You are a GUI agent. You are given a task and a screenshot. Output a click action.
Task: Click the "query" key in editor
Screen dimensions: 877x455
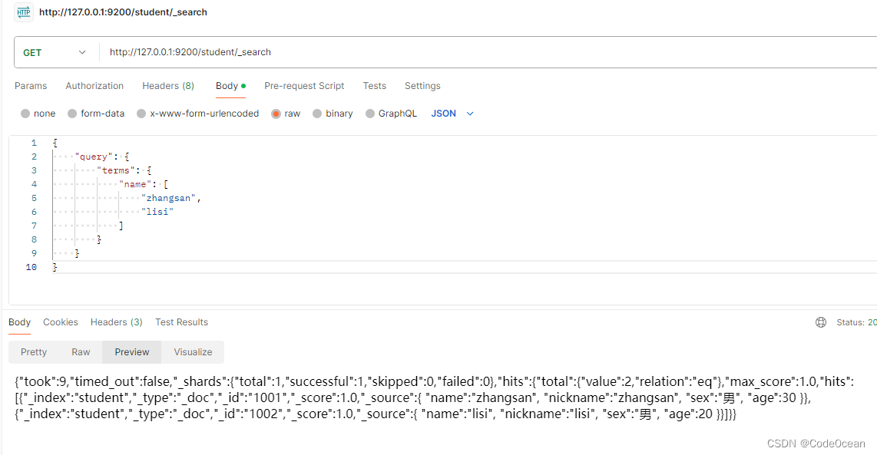coord(94,157)
